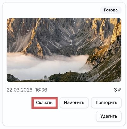Image resolution: width=127 pixels, height=129 pixels.
Task: Click the Удалить delete button
Action: (109, 116)
